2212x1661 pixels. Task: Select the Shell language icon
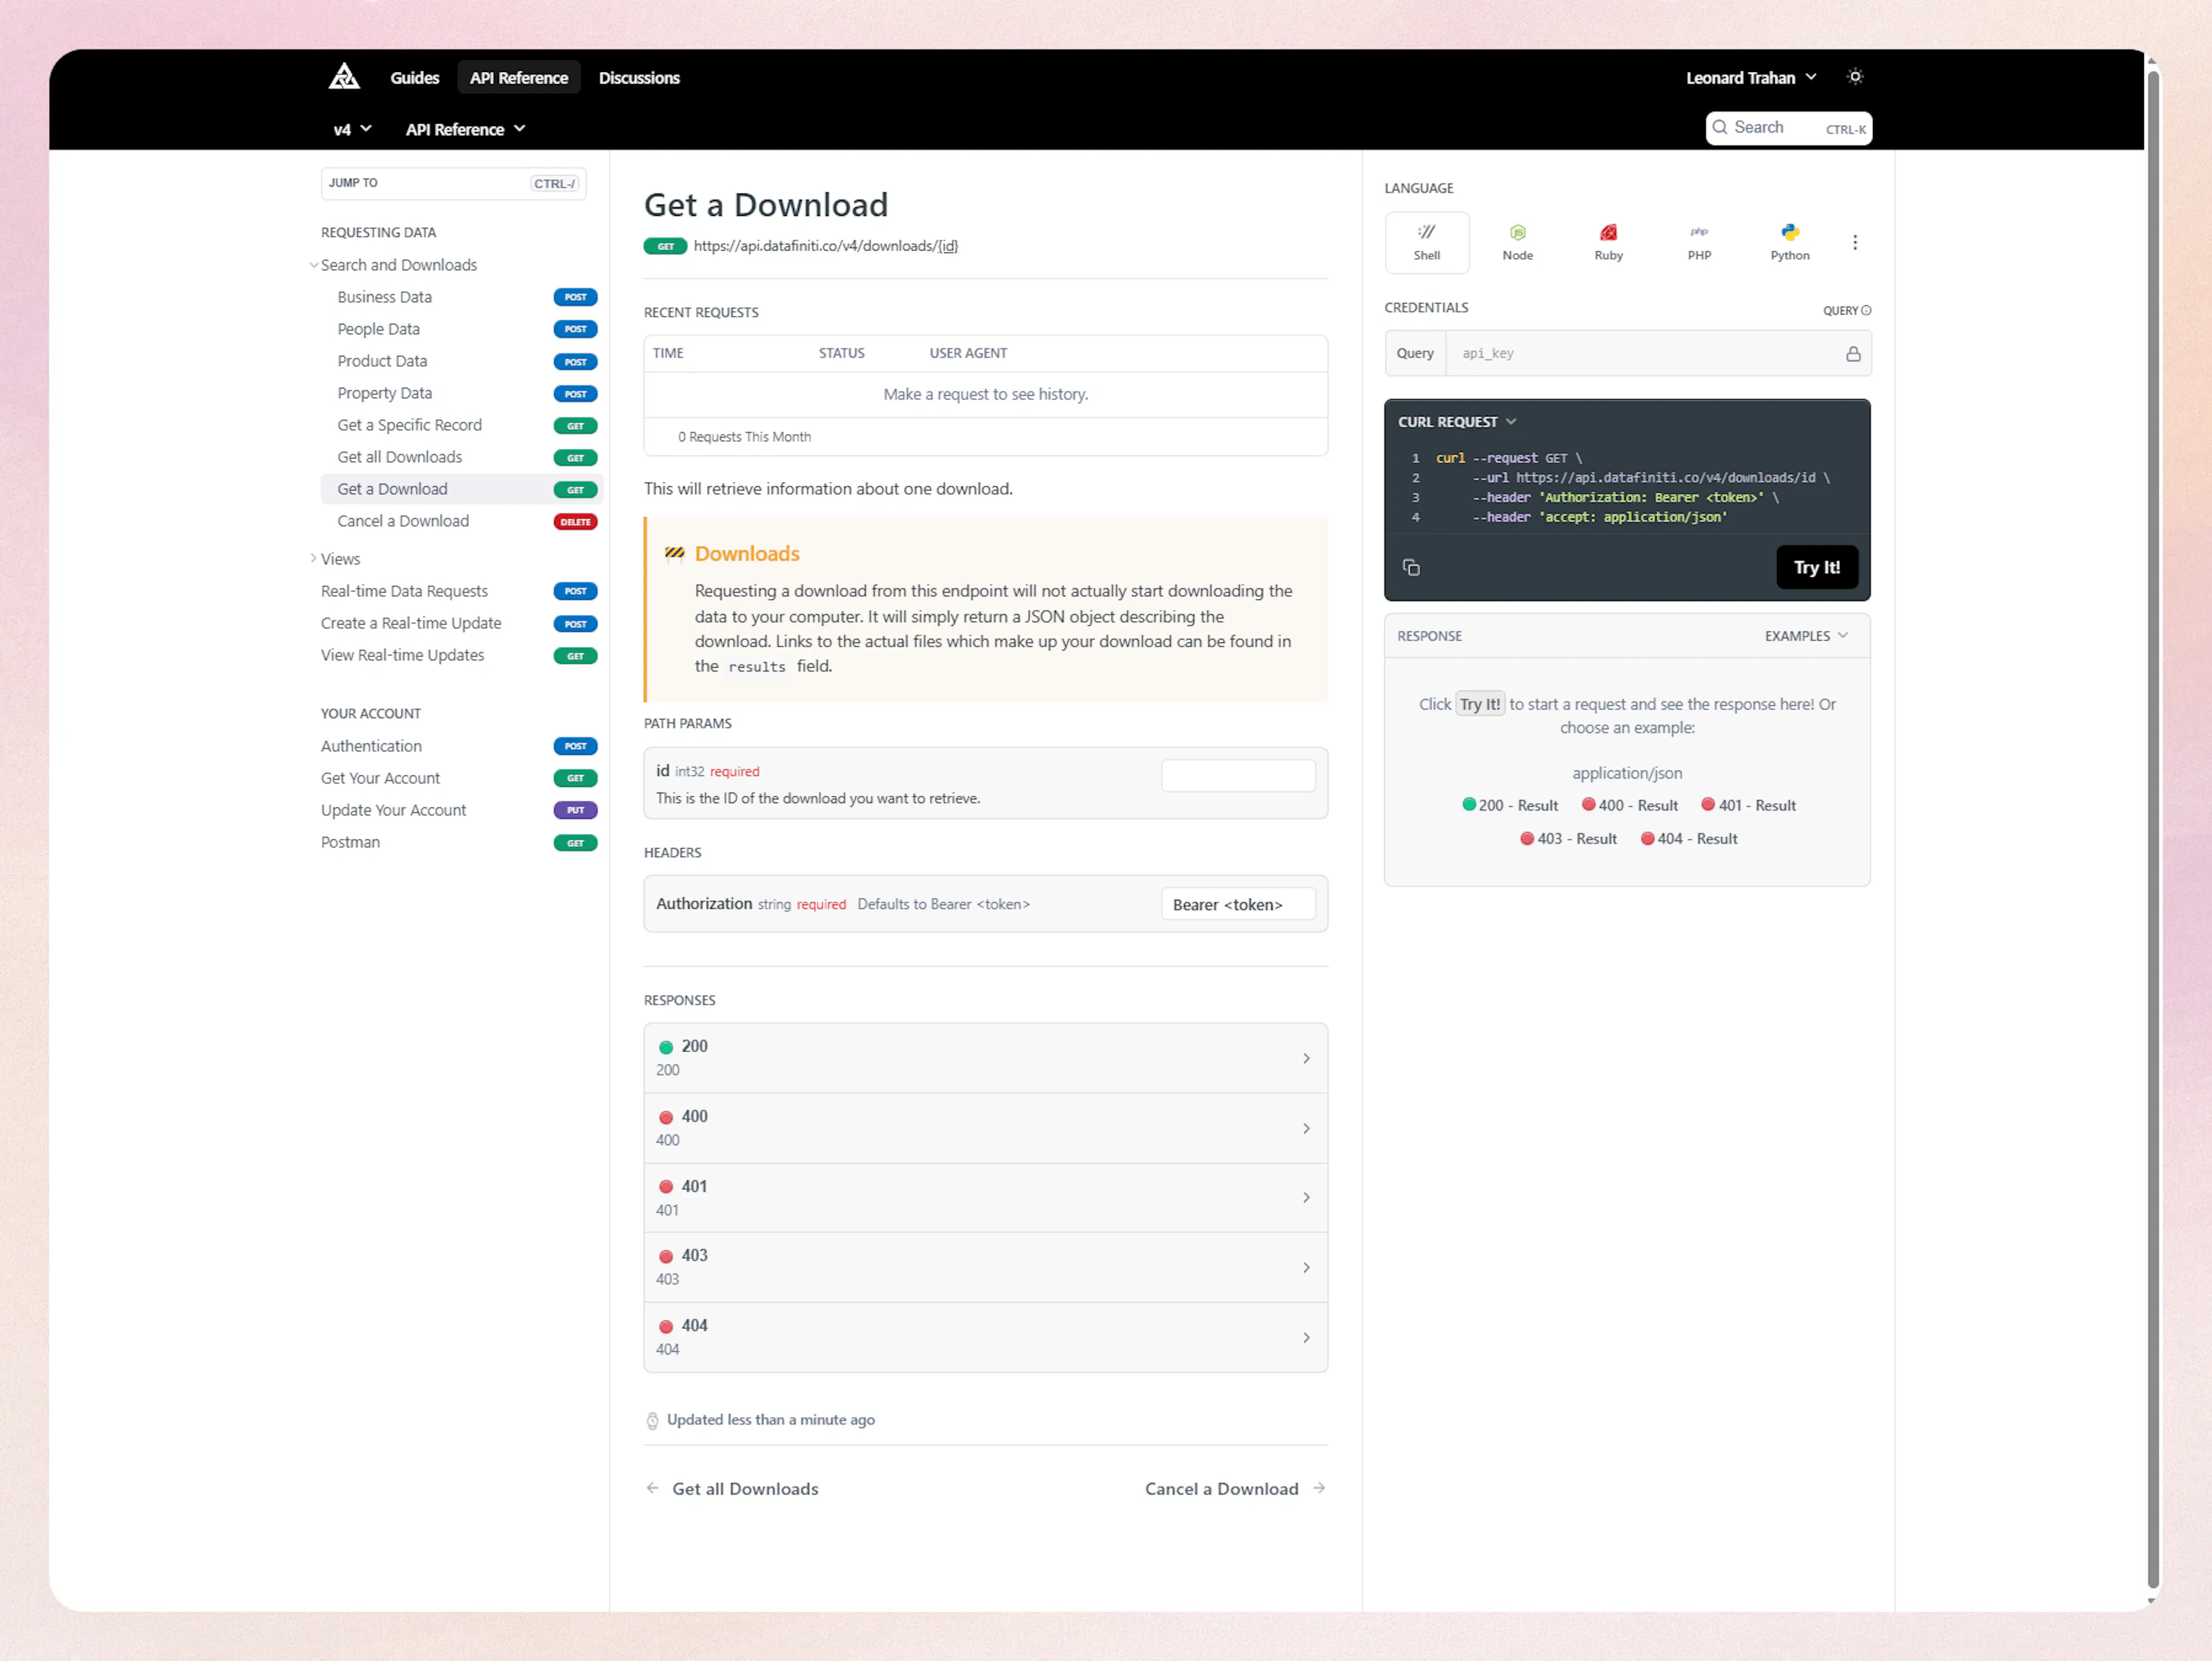pos(1427,242)
